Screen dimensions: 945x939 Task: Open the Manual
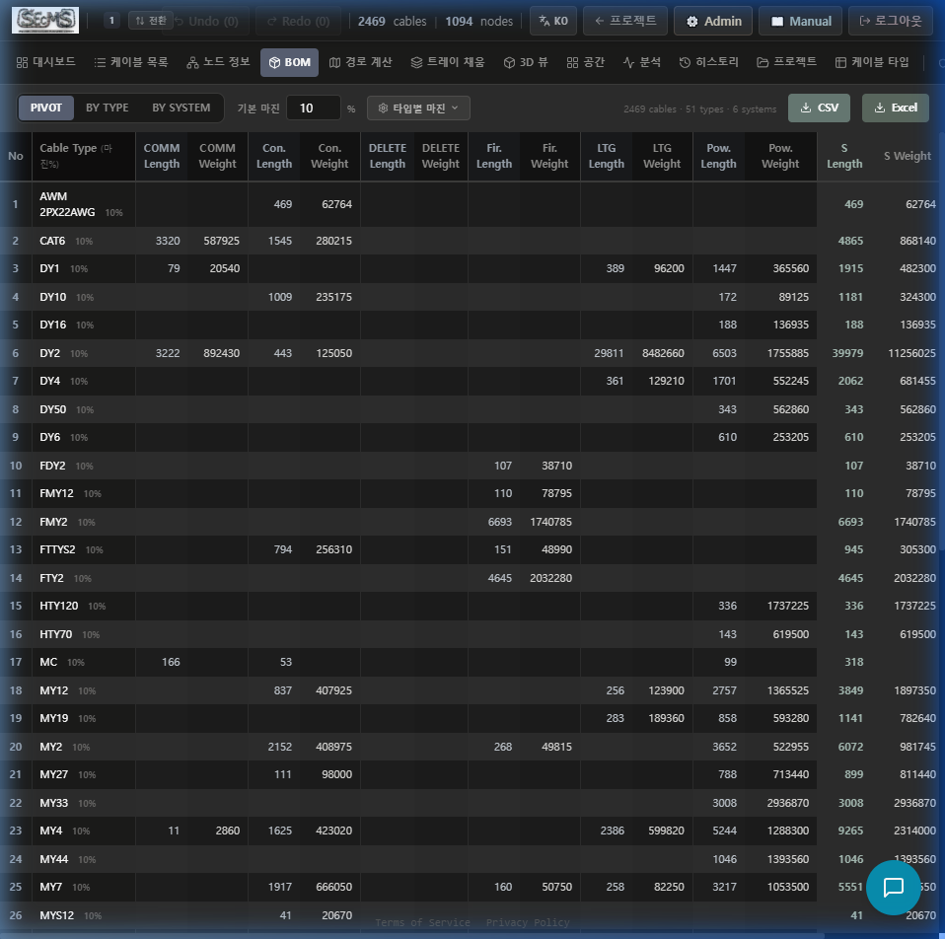800,21
